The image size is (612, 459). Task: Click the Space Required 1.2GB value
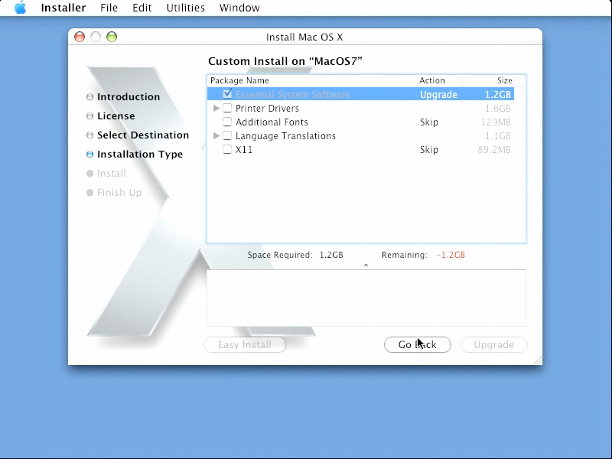tap(331, 255)
